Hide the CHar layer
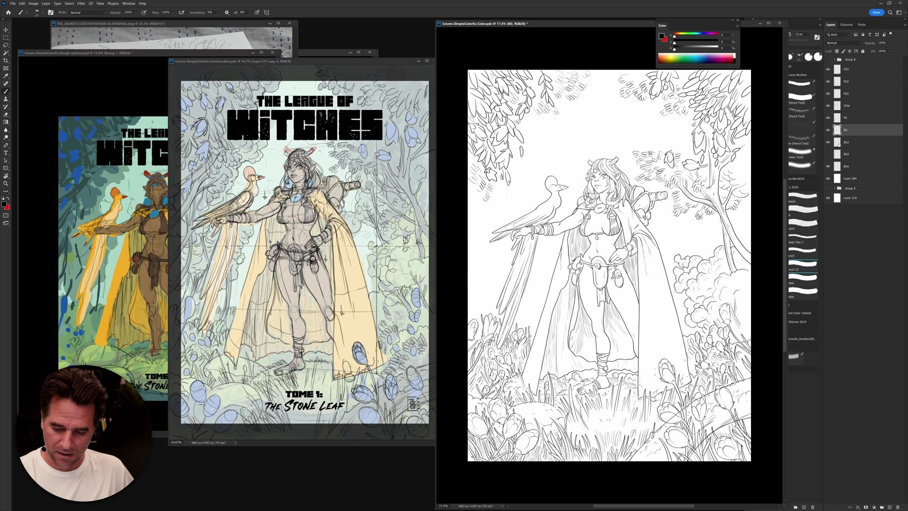Viewport: 908px width, 511px height. click(x=828, y=106)
